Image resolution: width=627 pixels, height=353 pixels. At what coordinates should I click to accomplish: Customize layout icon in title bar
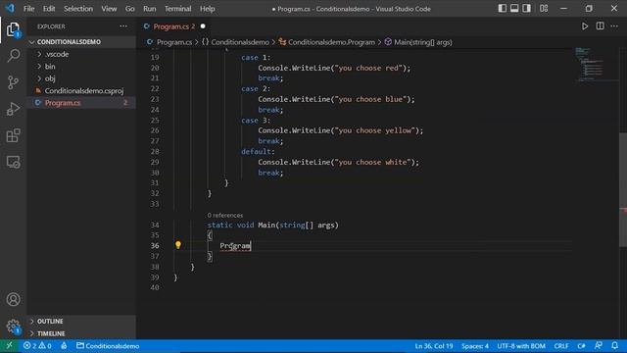click(544, 9)
